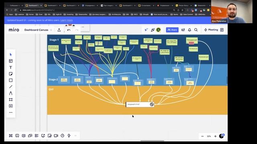This screenshot has width=257, height=144.
Task: Open Dashboard Canvas board title
Action: 36,30
